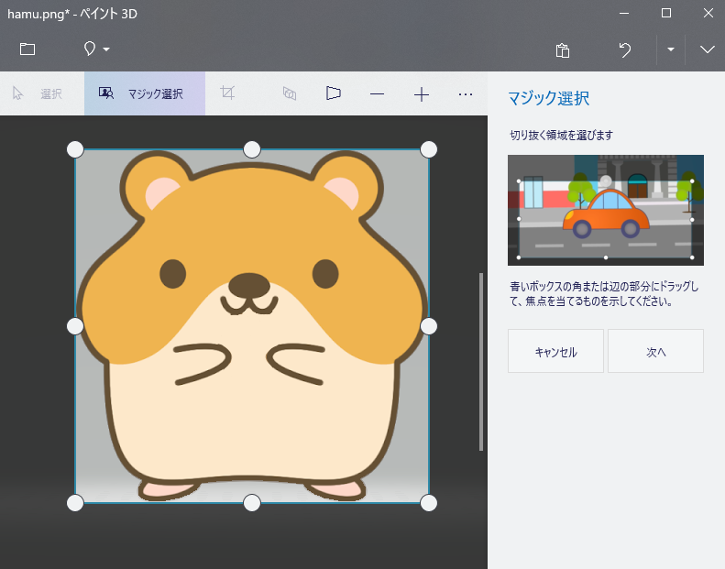
Task: Close the Paint 3D window
Action: [708, 13]
